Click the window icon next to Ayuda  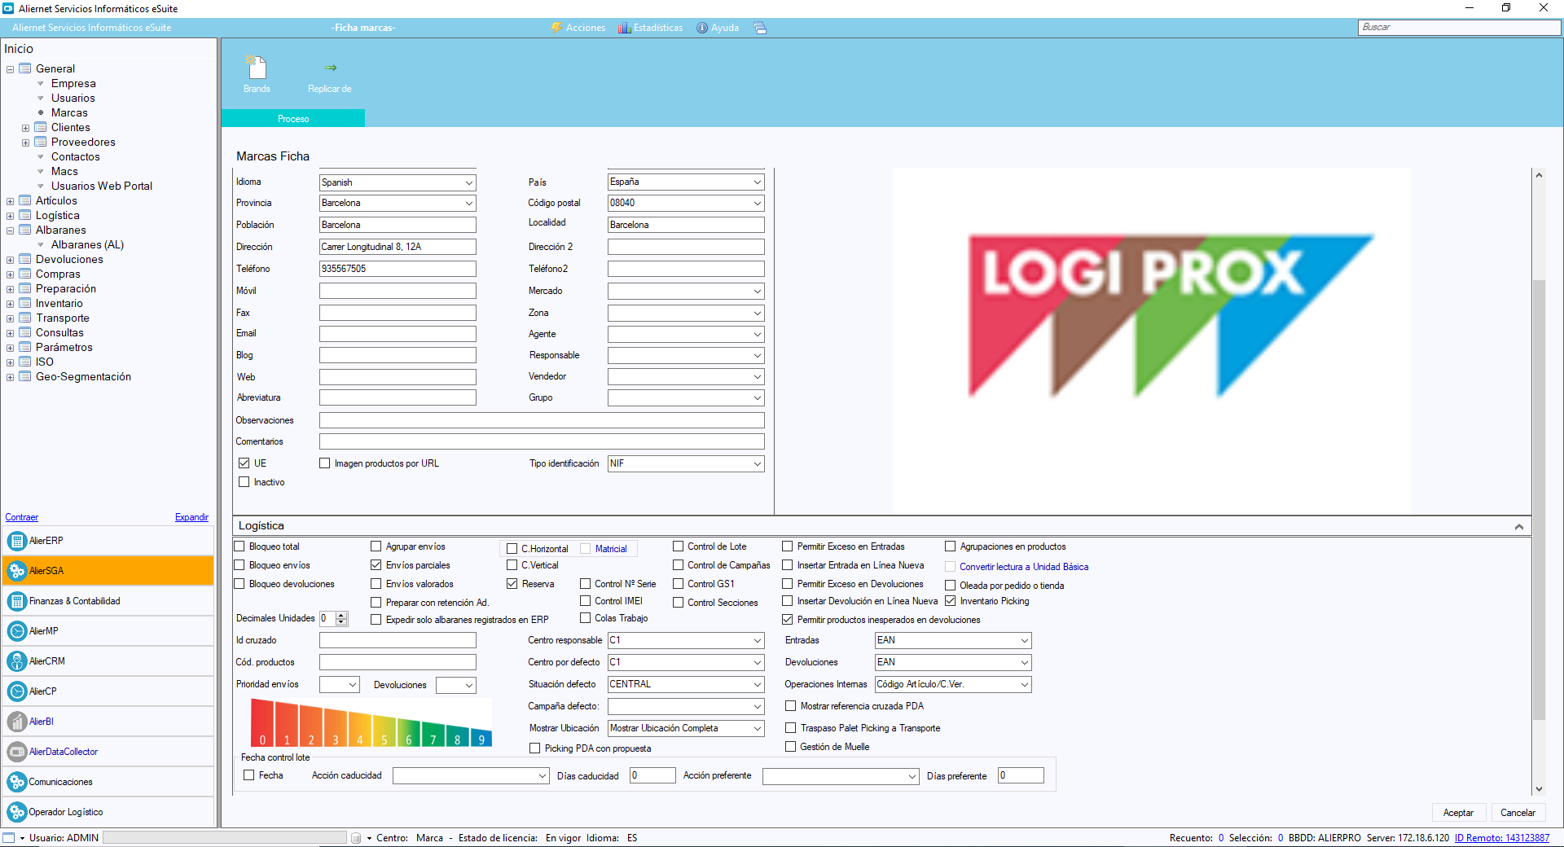(760, 28)
